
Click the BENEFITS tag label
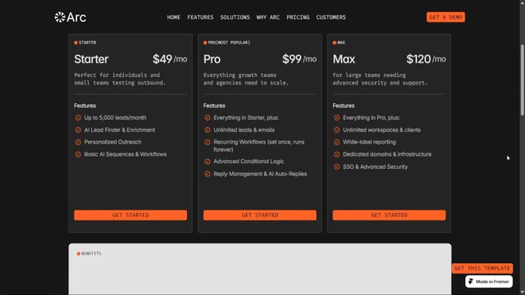(91, 253)
